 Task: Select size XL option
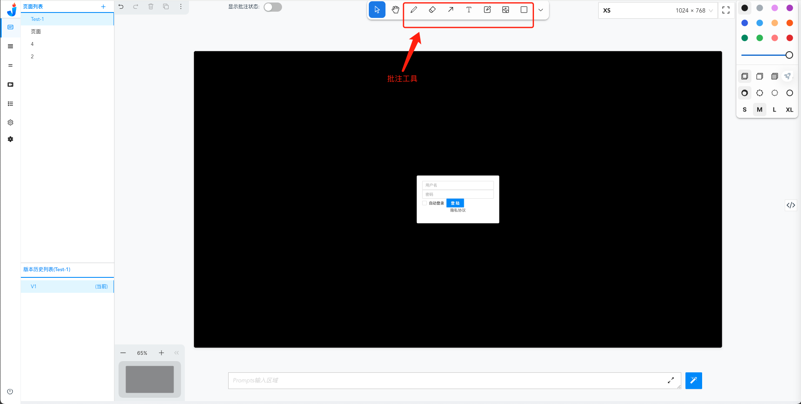790,110
